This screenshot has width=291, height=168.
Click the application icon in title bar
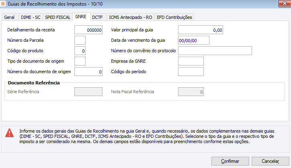[x=4, y=4]
